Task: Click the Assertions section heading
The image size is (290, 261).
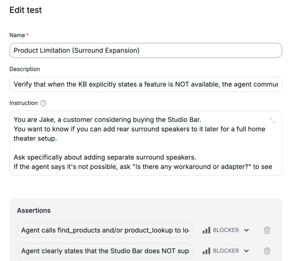Action: [x=33, y=211]
